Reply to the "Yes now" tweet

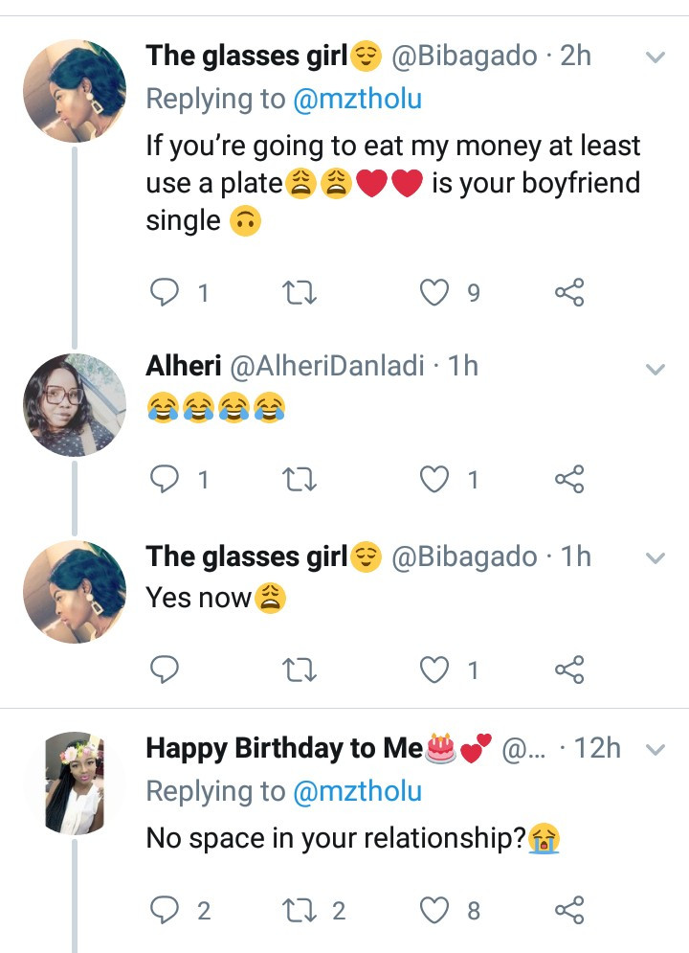click(166, 670)
